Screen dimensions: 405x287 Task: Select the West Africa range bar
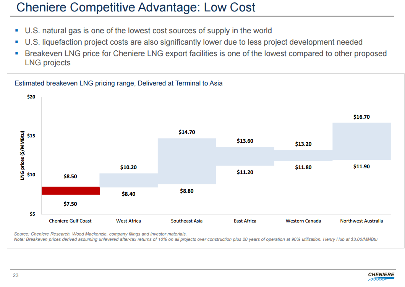coord(128,180)
